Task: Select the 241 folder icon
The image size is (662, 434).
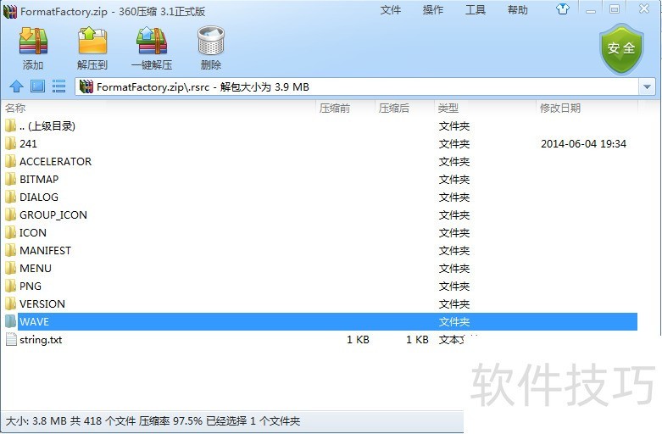Action: tap(10, 143)
